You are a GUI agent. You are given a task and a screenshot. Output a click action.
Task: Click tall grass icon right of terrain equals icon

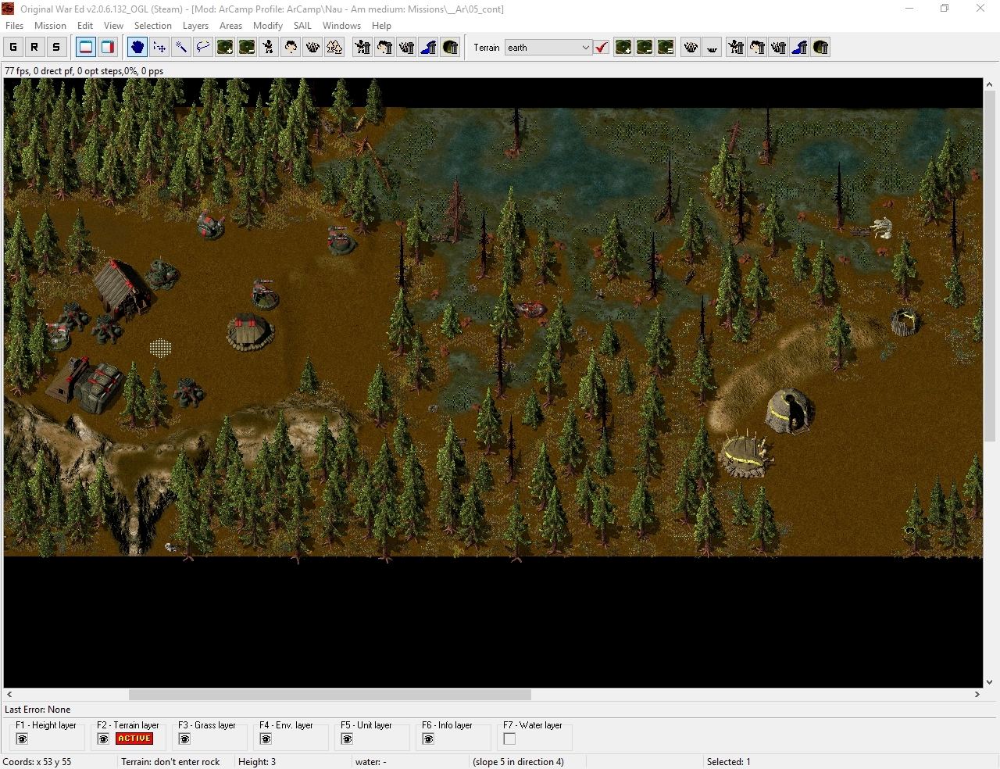pos(691,48)
